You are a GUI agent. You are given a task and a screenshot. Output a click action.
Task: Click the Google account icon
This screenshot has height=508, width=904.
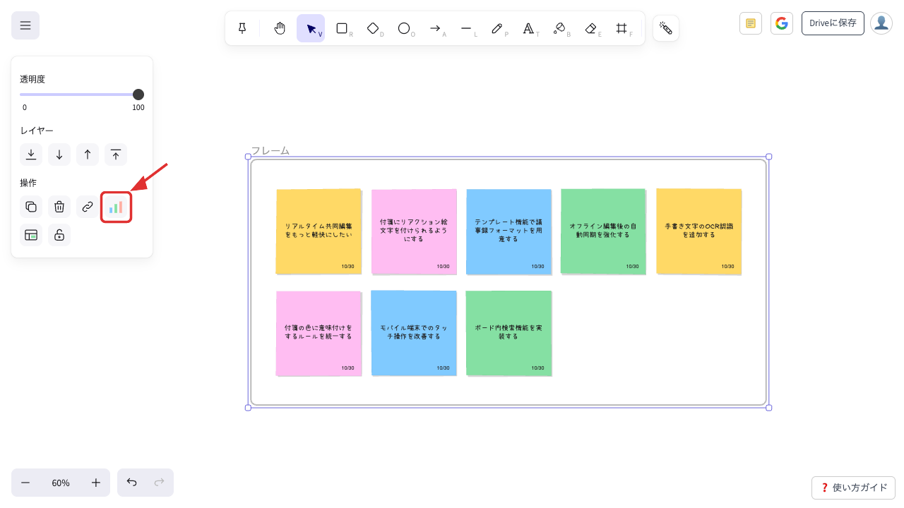coord(782,23)
